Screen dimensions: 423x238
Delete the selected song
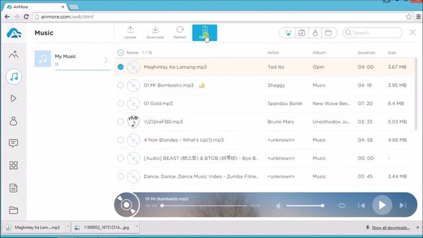(x=204, y=32)
